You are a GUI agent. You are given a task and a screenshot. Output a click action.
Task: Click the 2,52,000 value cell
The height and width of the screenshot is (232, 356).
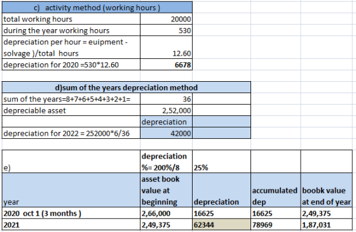[166, 110]
